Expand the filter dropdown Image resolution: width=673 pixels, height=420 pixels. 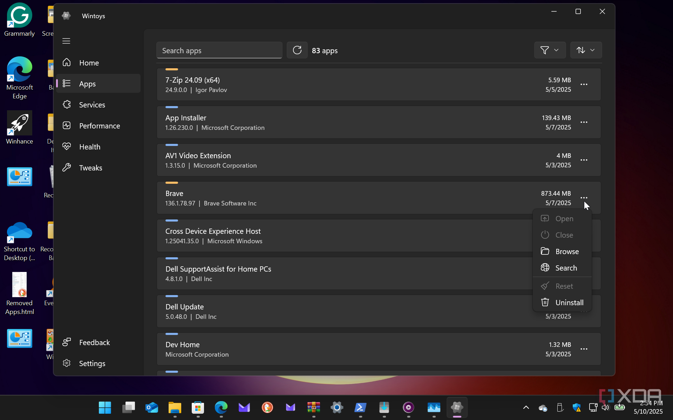coord(550,50)
